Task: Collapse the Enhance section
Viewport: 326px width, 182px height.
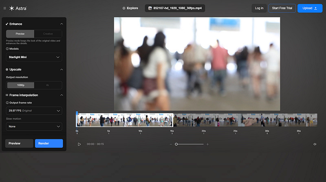Action: tap(61, 24)
